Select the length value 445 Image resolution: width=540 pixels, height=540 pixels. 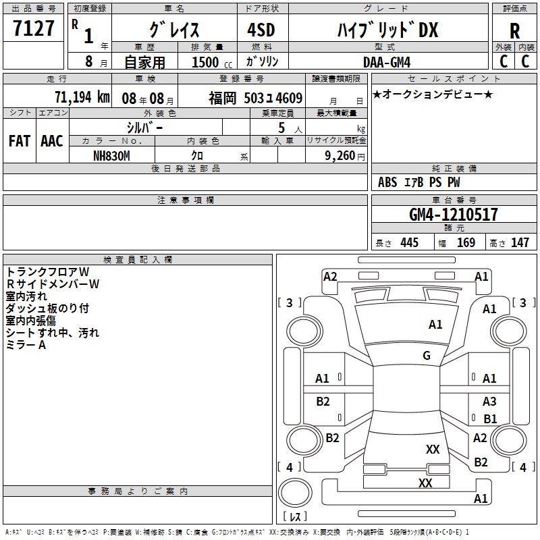[409, 242]
